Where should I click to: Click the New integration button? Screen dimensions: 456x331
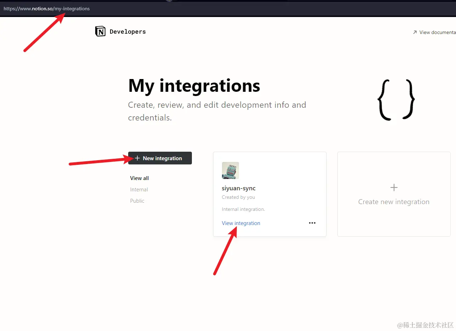[160, 158]
